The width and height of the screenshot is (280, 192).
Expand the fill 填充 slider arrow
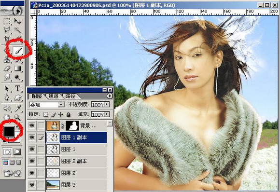(107, 114)
